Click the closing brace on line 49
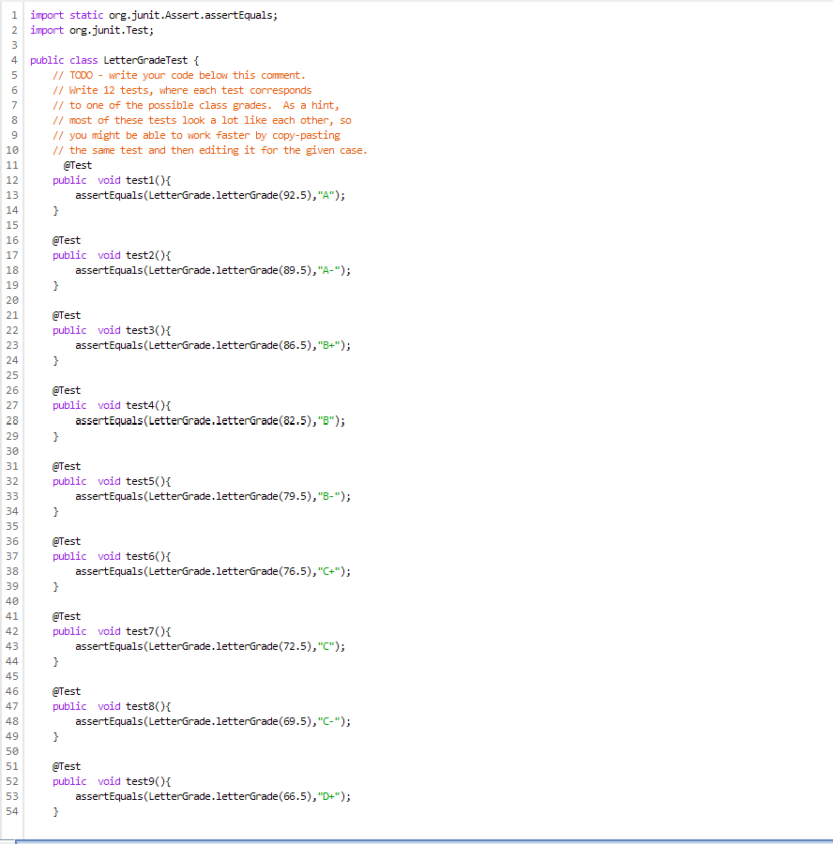The height and width of the screenshot is (844, 833). coord(55,735)
